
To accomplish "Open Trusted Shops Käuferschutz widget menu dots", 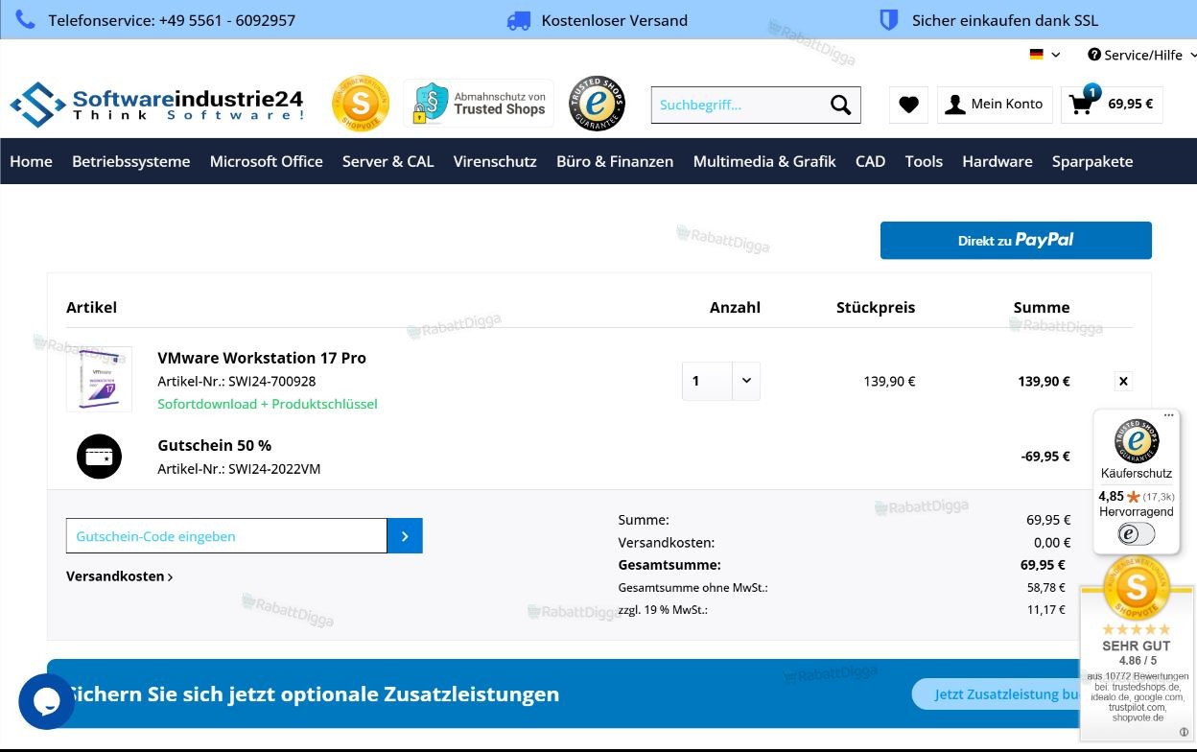I will pos(1168,416).
